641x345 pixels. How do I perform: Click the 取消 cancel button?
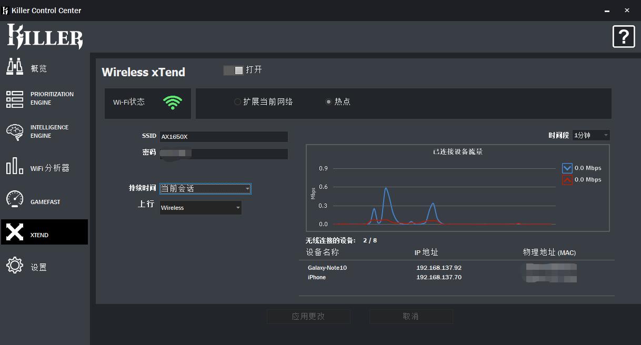click(x=411, y=316)
